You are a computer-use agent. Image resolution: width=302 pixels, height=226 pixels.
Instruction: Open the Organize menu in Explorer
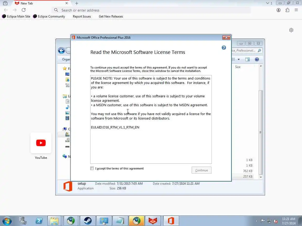coord(66,59)
